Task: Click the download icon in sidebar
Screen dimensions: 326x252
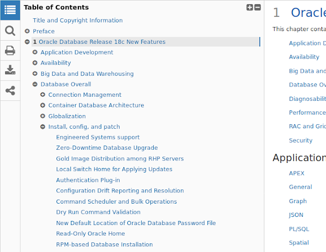Action: (x=10, y=70)
